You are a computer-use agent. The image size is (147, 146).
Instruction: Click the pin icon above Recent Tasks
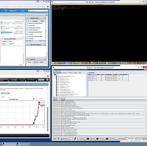pyautogui.click(x=47, y=15)
